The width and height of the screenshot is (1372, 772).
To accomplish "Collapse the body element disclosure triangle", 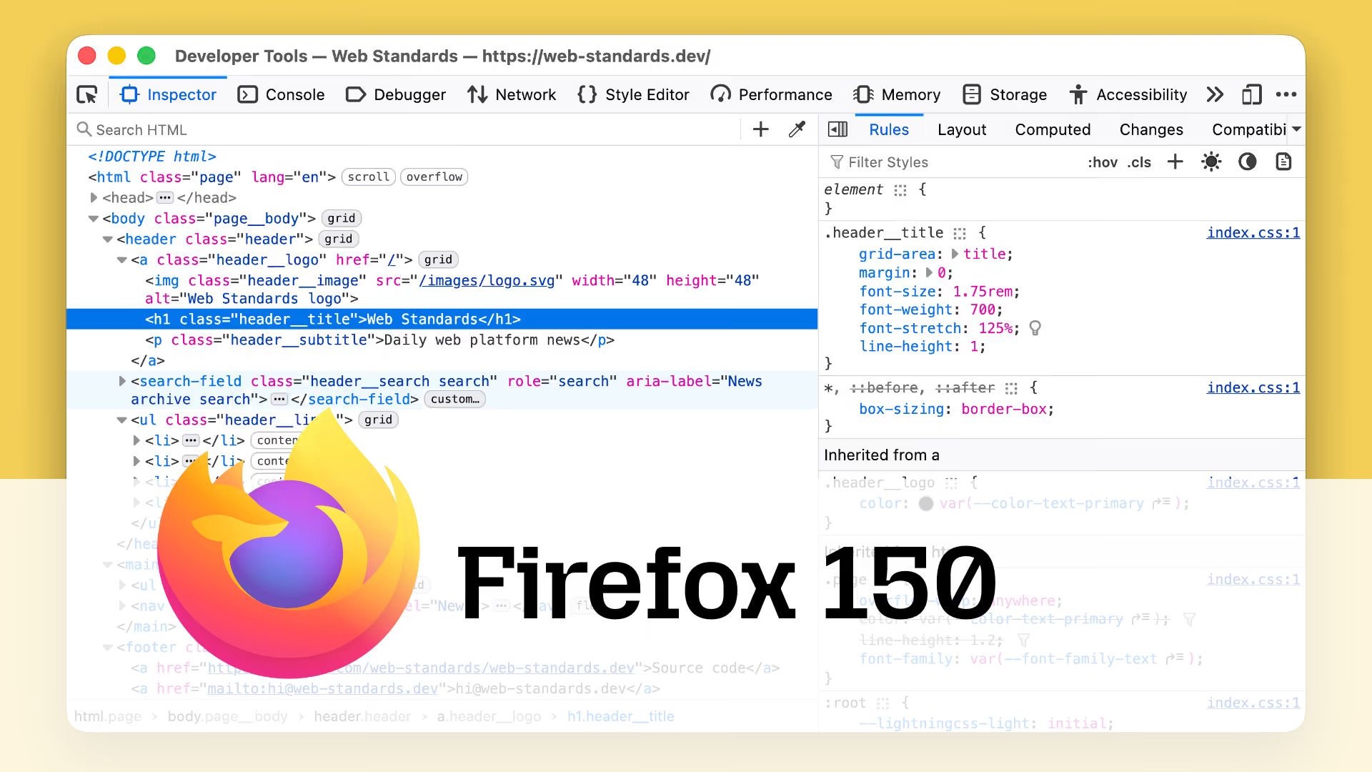I will pos(94,218).
